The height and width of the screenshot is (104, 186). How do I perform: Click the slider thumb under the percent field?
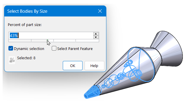(47, 40)
